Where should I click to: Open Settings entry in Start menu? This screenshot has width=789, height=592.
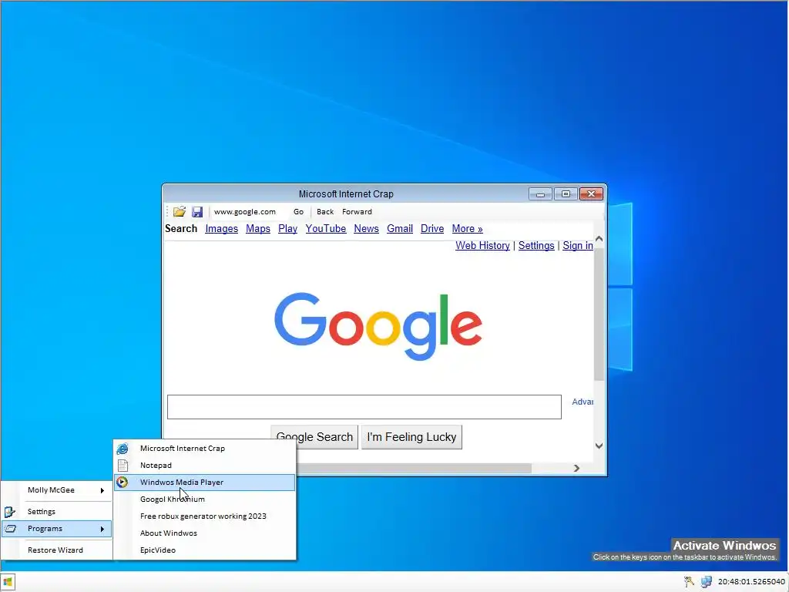tap(56, 512)
